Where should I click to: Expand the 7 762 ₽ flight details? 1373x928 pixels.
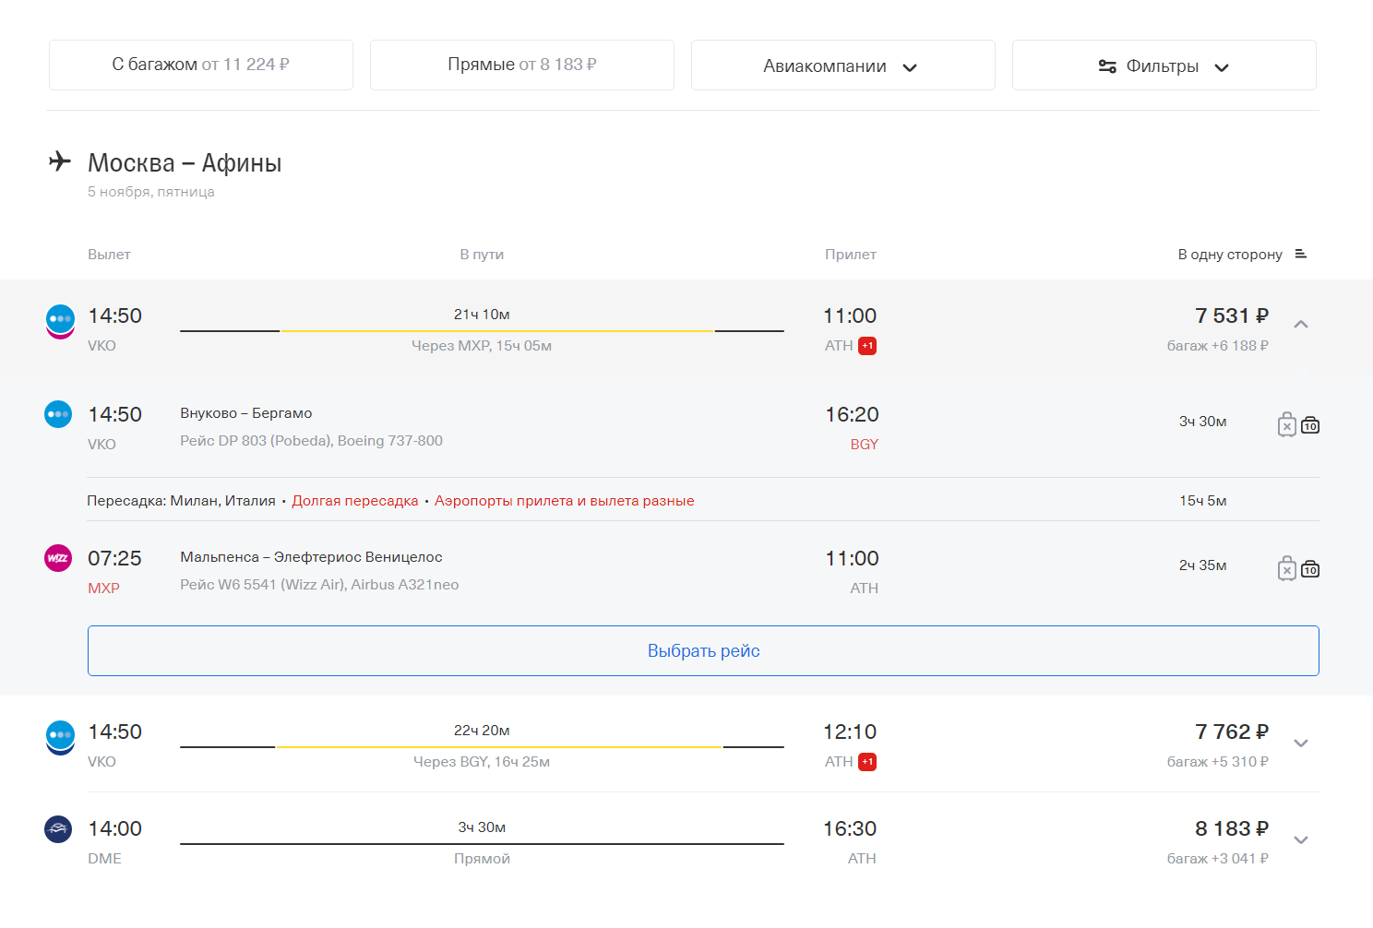1301,743
